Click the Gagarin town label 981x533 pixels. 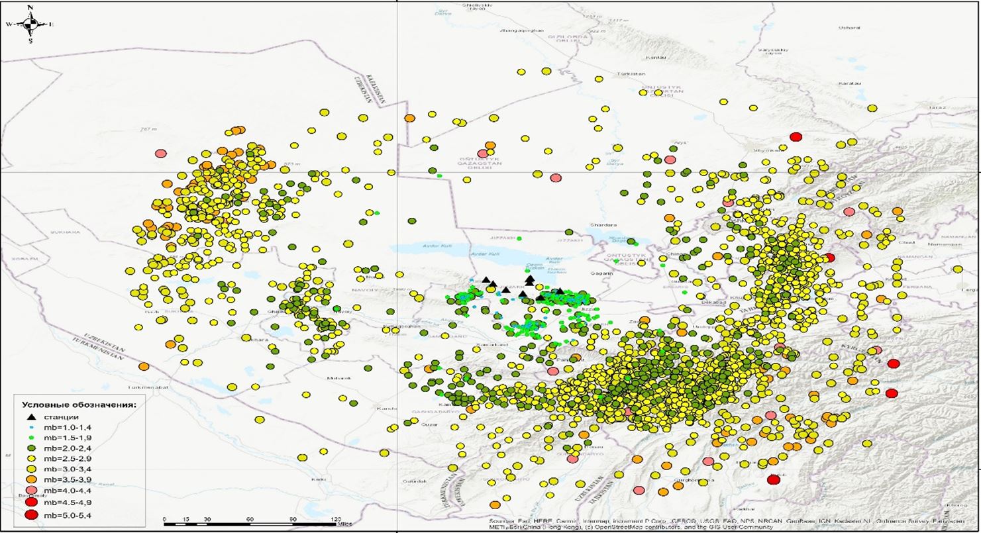599,273
